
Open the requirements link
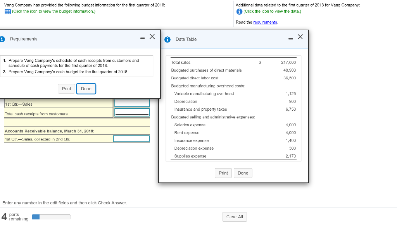[265, 22]
